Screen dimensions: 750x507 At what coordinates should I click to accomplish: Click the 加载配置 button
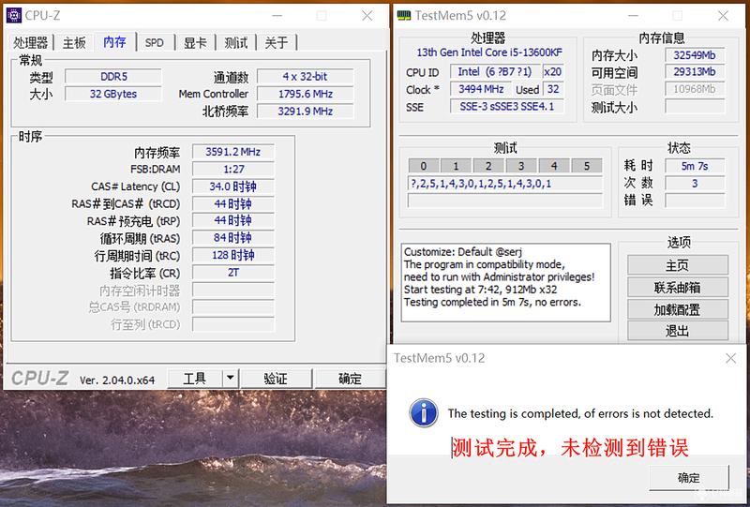pyautogui.click(x=677, y=309)
